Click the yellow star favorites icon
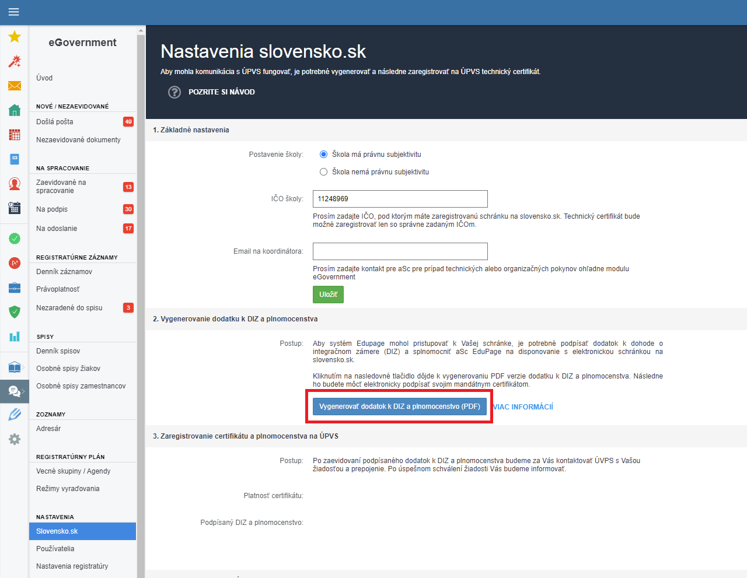This screenshot has width=747, height=578. pos(15,37)
